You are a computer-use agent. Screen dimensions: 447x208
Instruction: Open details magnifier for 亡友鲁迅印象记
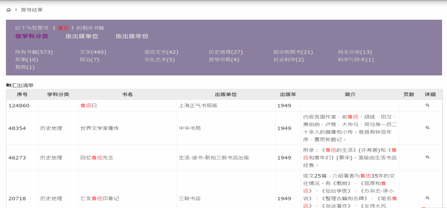428,198
